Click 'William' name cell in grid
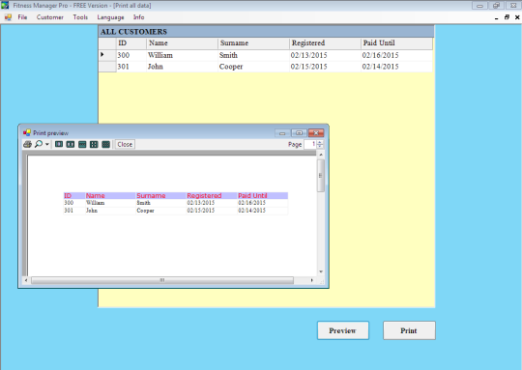This screenshot has width=522, height=370. point(182,55)
